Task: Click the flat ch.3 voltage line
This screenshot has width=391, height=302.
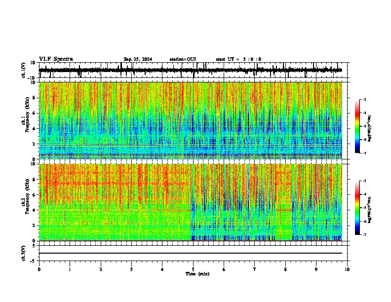Action: (191, 253)
